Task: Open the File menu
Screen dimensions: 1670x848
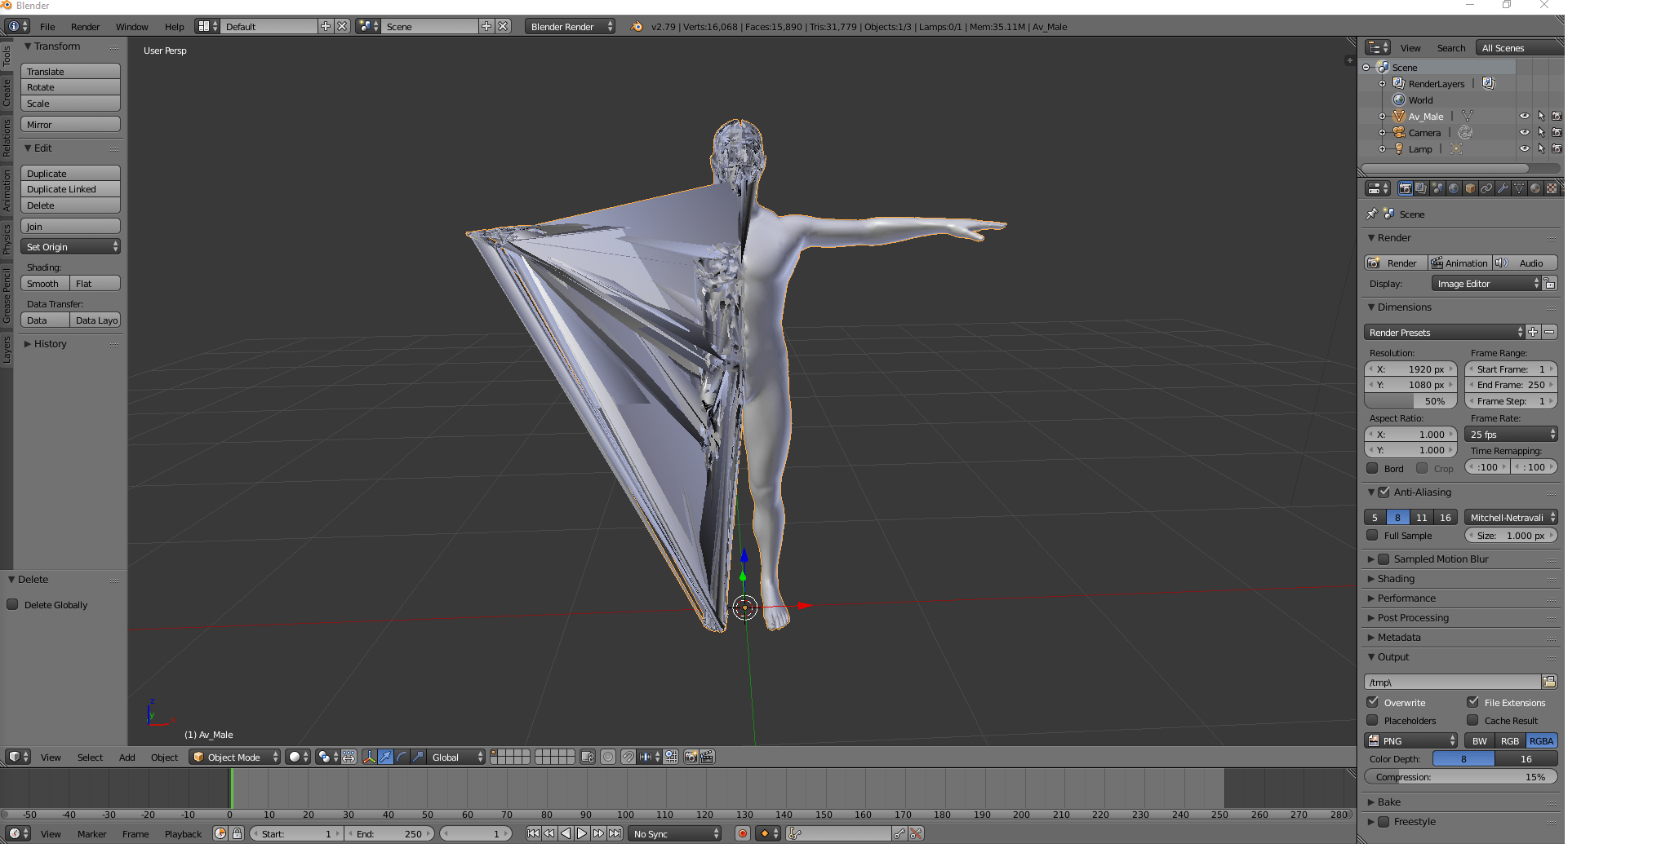Action: 47,26
